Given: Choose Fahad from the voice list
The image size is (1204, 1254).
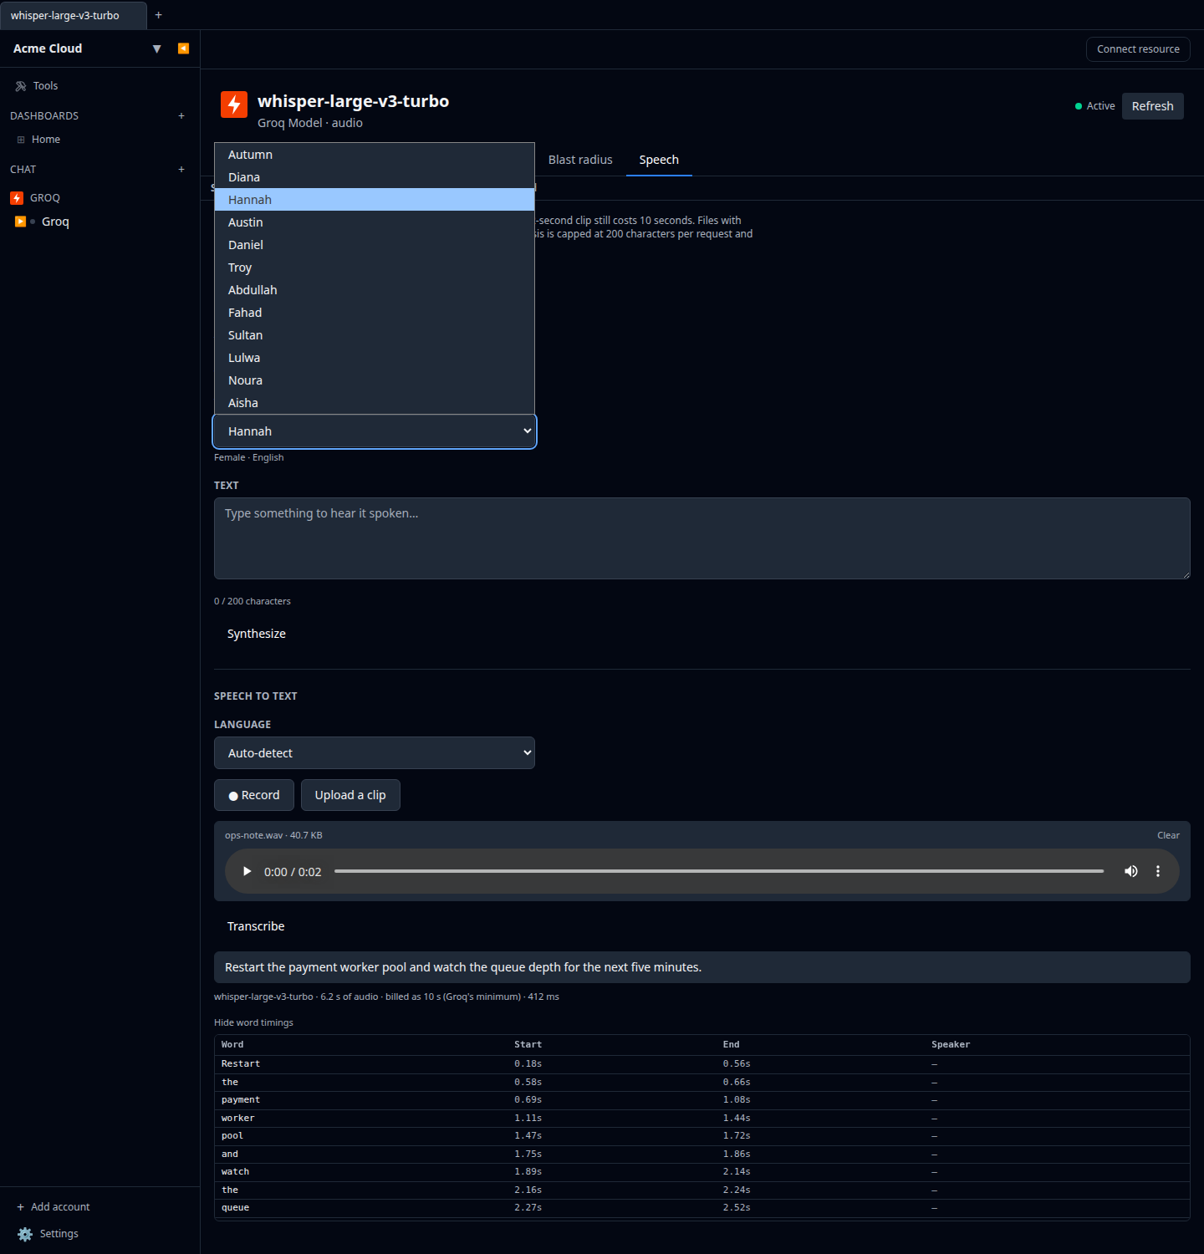Looking at the screenshot, I should pos(375,313).
